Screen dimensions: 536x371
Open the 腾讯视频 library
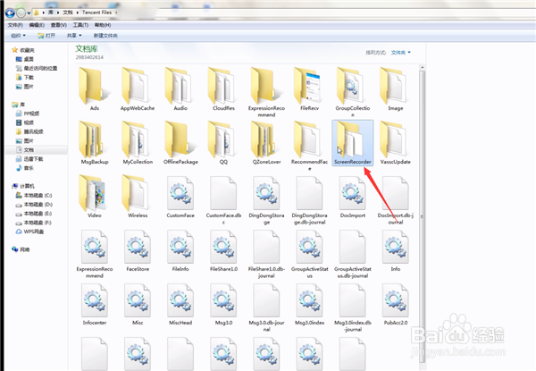click(x=29, y=131)
